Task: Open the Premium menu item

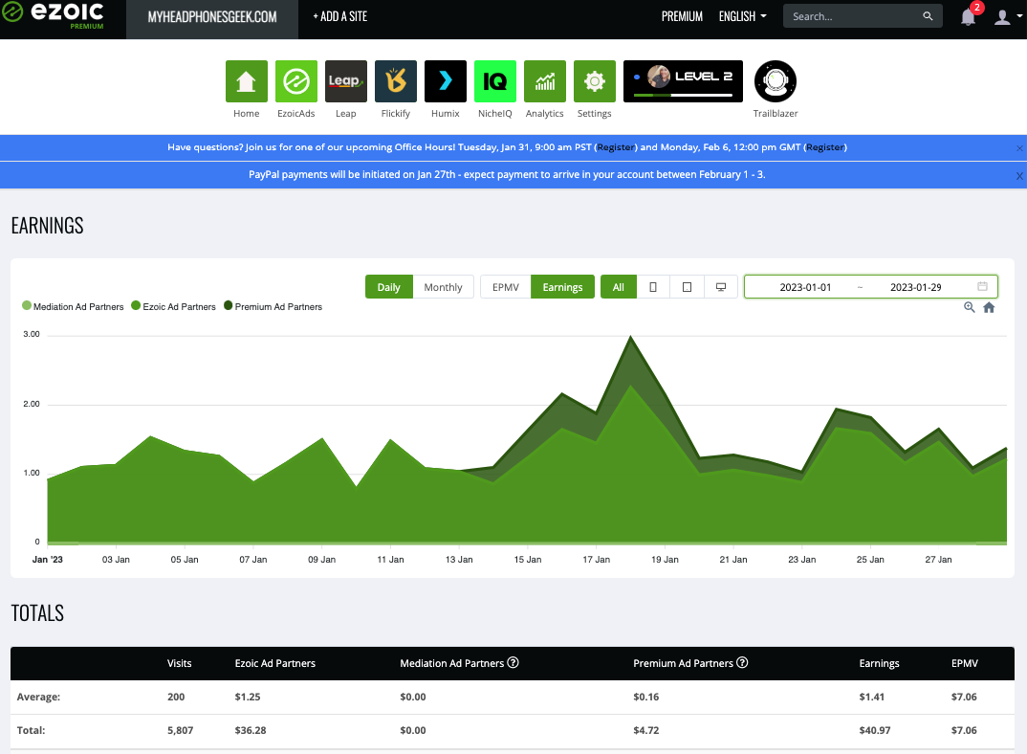Action: [x=682, y=16]
